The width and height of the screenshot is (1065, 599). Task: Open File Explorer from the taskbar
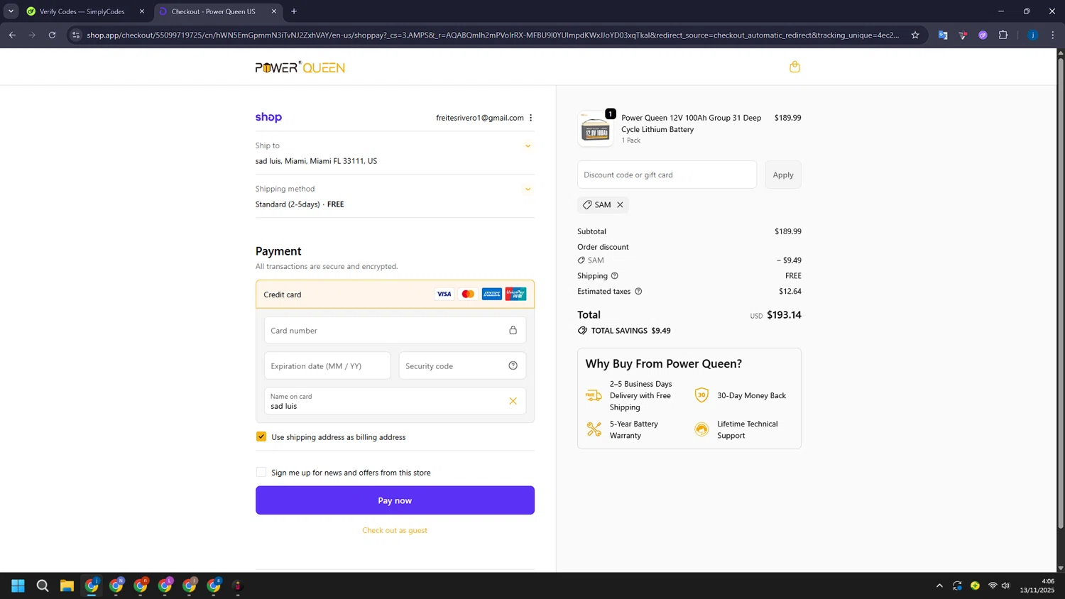pyautogui.click(x=67, y=586)
